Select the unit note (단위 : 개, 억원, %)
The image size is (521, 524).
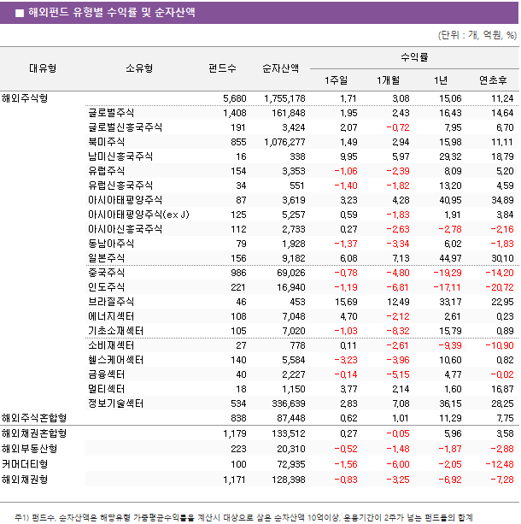(x=477, y=35)
